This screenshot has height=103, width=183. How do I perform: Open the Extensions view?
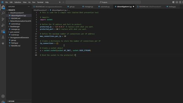tap(3, 31)
